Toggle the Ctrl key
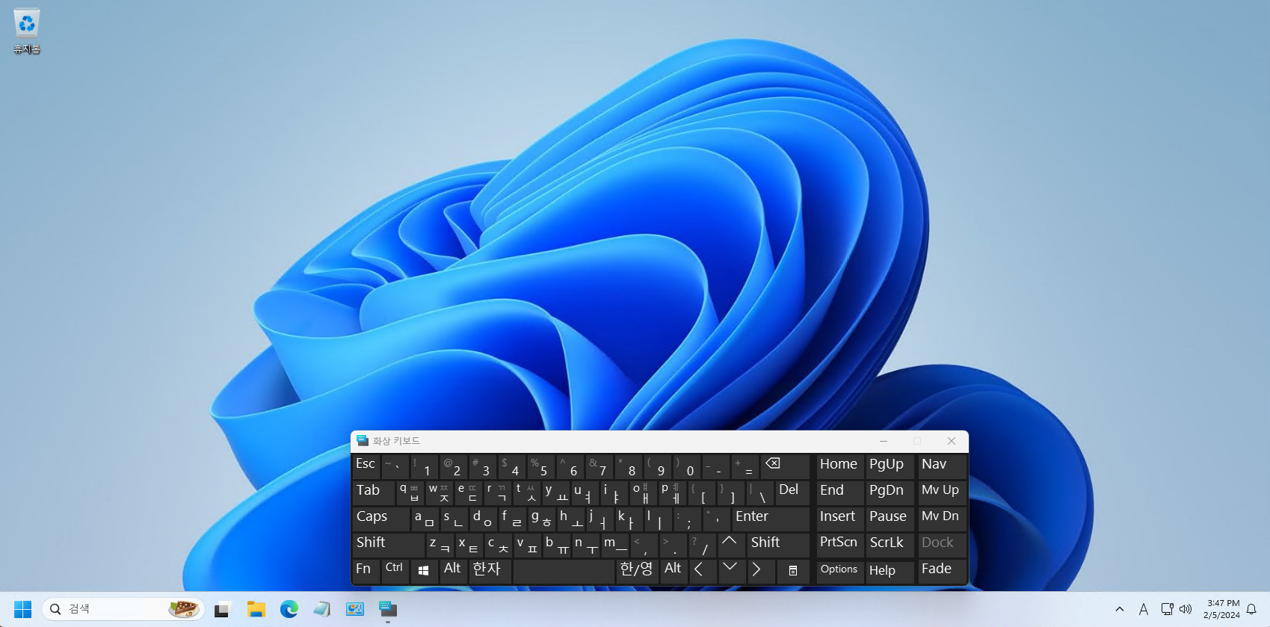The width and height of the screenshot is (1270, 627). 395,571
